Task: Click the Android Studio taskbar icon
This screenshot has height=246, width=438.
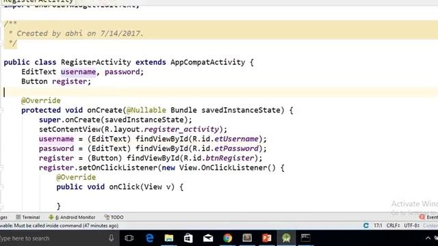Action: [286, 238]
